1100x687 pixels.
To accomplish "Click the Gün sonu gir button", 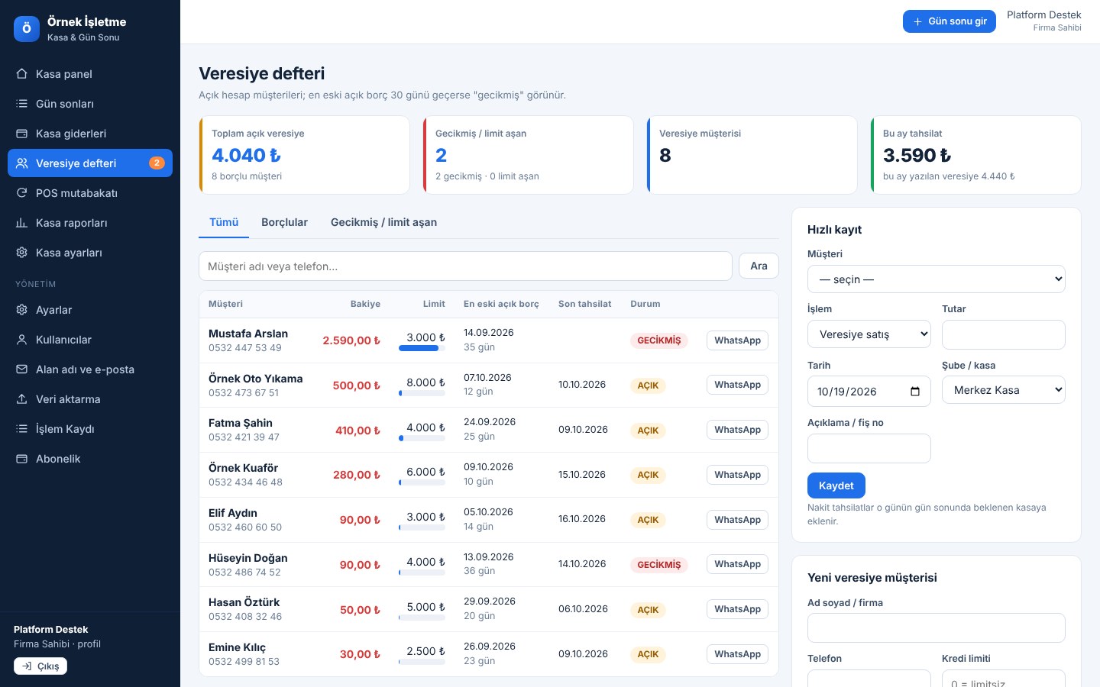I will pyautogui.click(x=949, y=21).
